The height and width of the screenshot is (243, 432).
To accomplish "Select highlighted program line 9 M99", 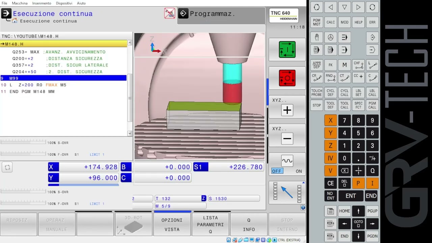I will click(63, 78).
